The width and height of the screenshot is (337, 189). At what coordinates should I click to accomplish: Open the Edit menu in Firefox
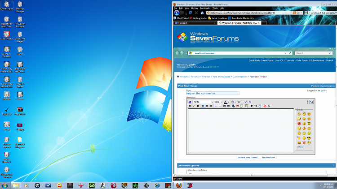coord(181,8)
